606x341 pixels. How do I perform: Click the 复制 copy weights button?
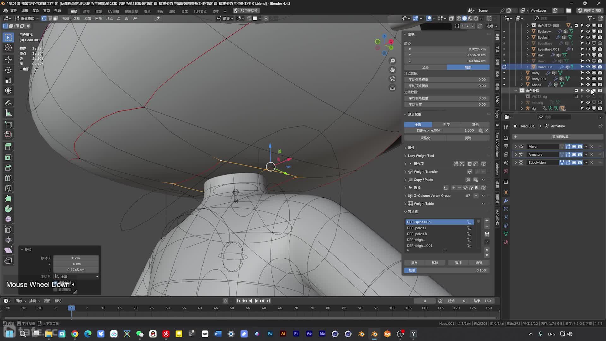click(468, 138)
